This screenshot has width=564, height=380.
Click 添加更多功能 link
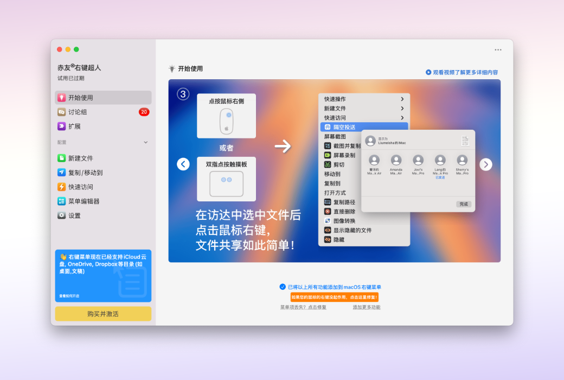[367, 307]
